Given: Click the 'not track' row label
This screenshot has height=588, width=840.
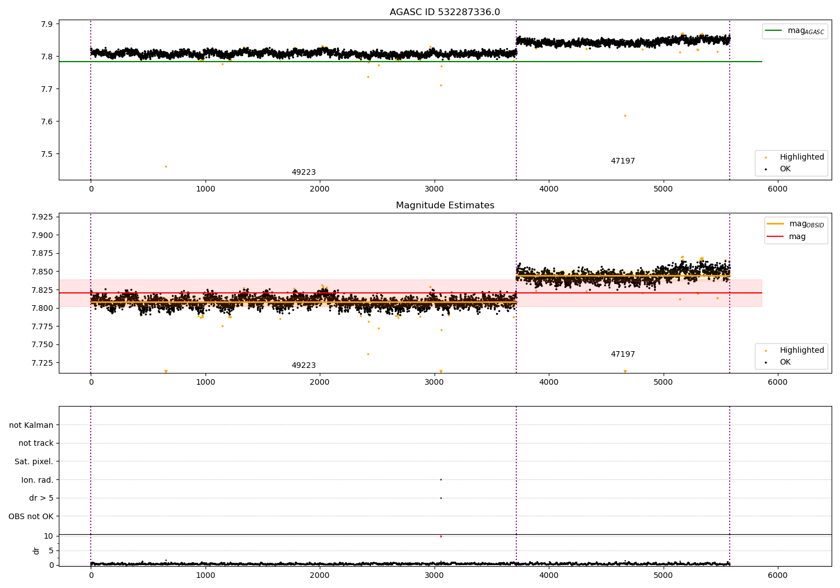Looking at the screenshot, I should (36, 444).
